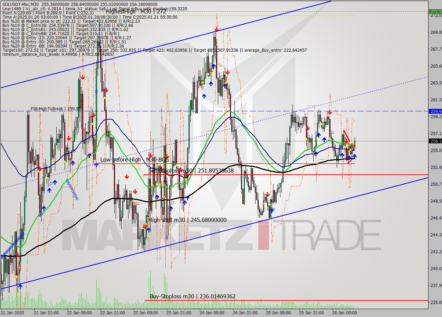Viewport: 442px width, 317px height.
Task: Click the 267.7 price axis value
Action: click(435, 49)
